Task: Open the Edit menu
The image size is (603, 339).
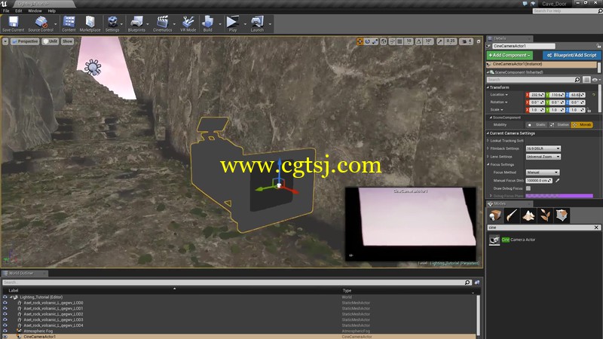Action: point(18,11)
